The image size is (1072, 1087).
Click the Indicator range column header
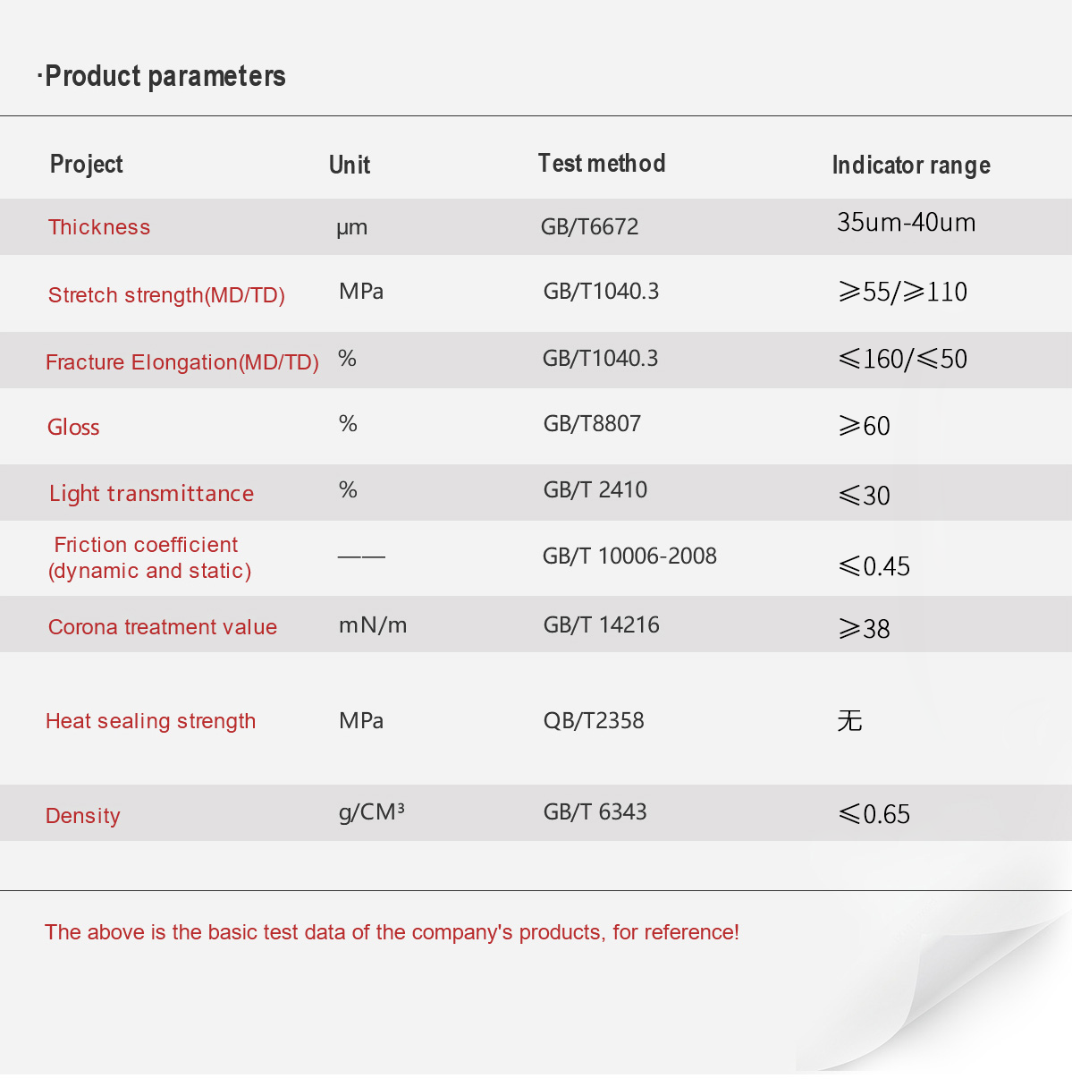click(x=911, y=165)
